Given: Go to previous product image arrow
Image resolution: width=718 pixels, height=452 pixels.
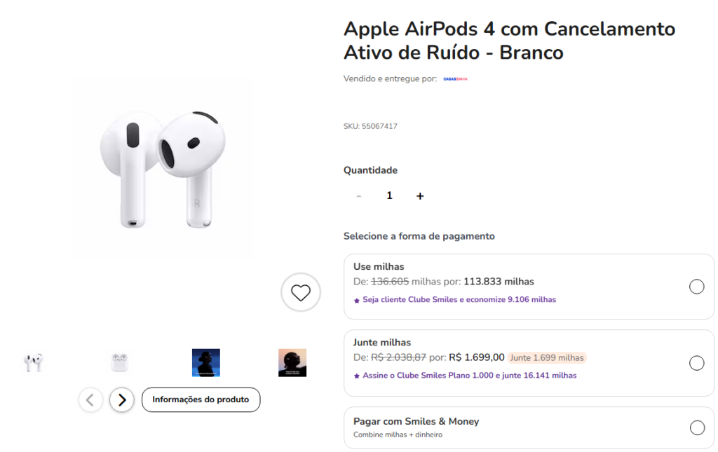Looking at the screenshot, I should click(90, 399).
